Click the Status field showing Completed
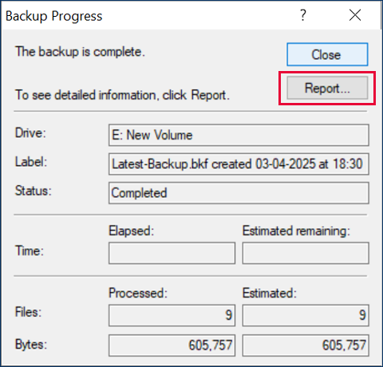Viewport: 383px width, 367px height. tap(239, 193)
